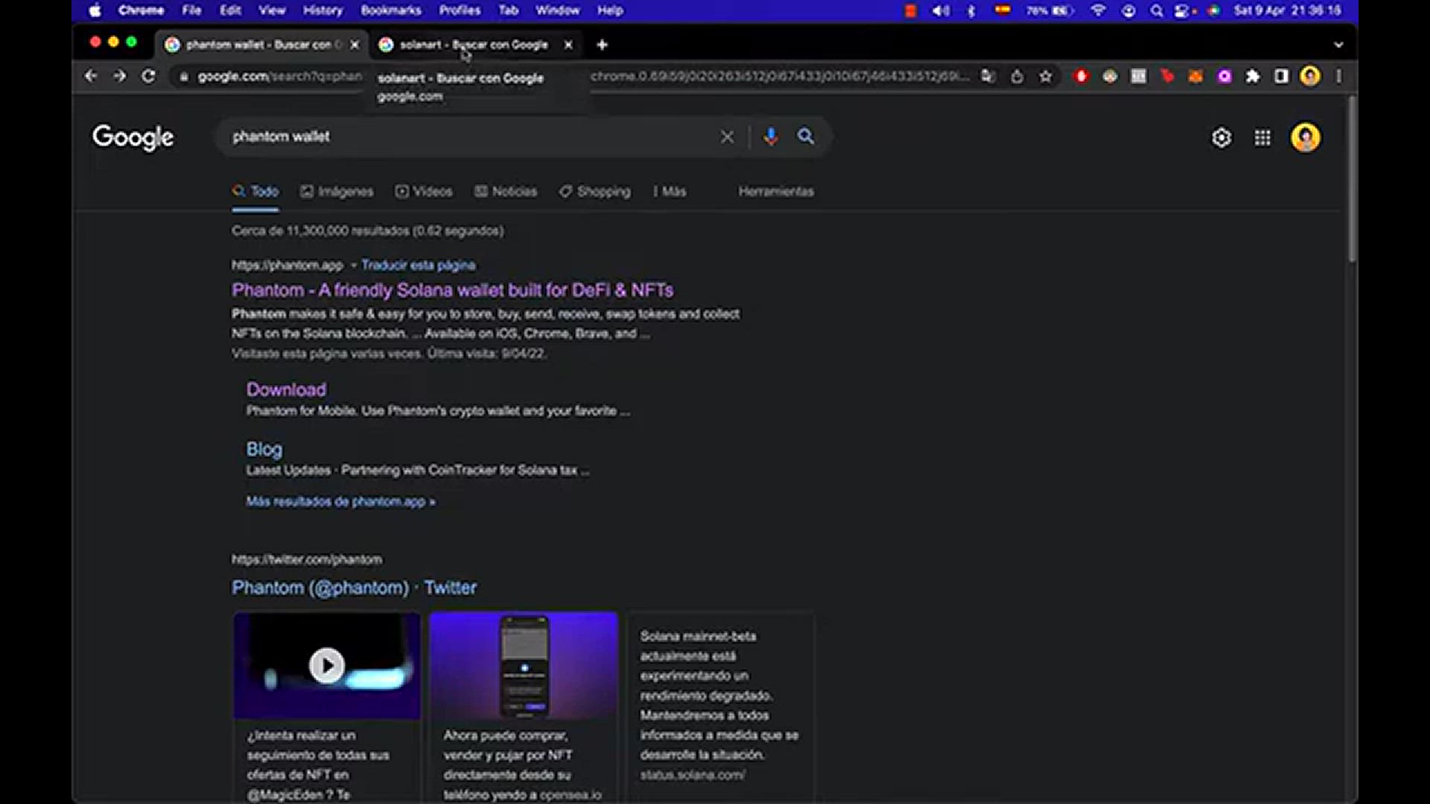This screenshot has width=1430, height=804.
Task: Open the "Noticias" results tab
Action: [x=506, y=191]
